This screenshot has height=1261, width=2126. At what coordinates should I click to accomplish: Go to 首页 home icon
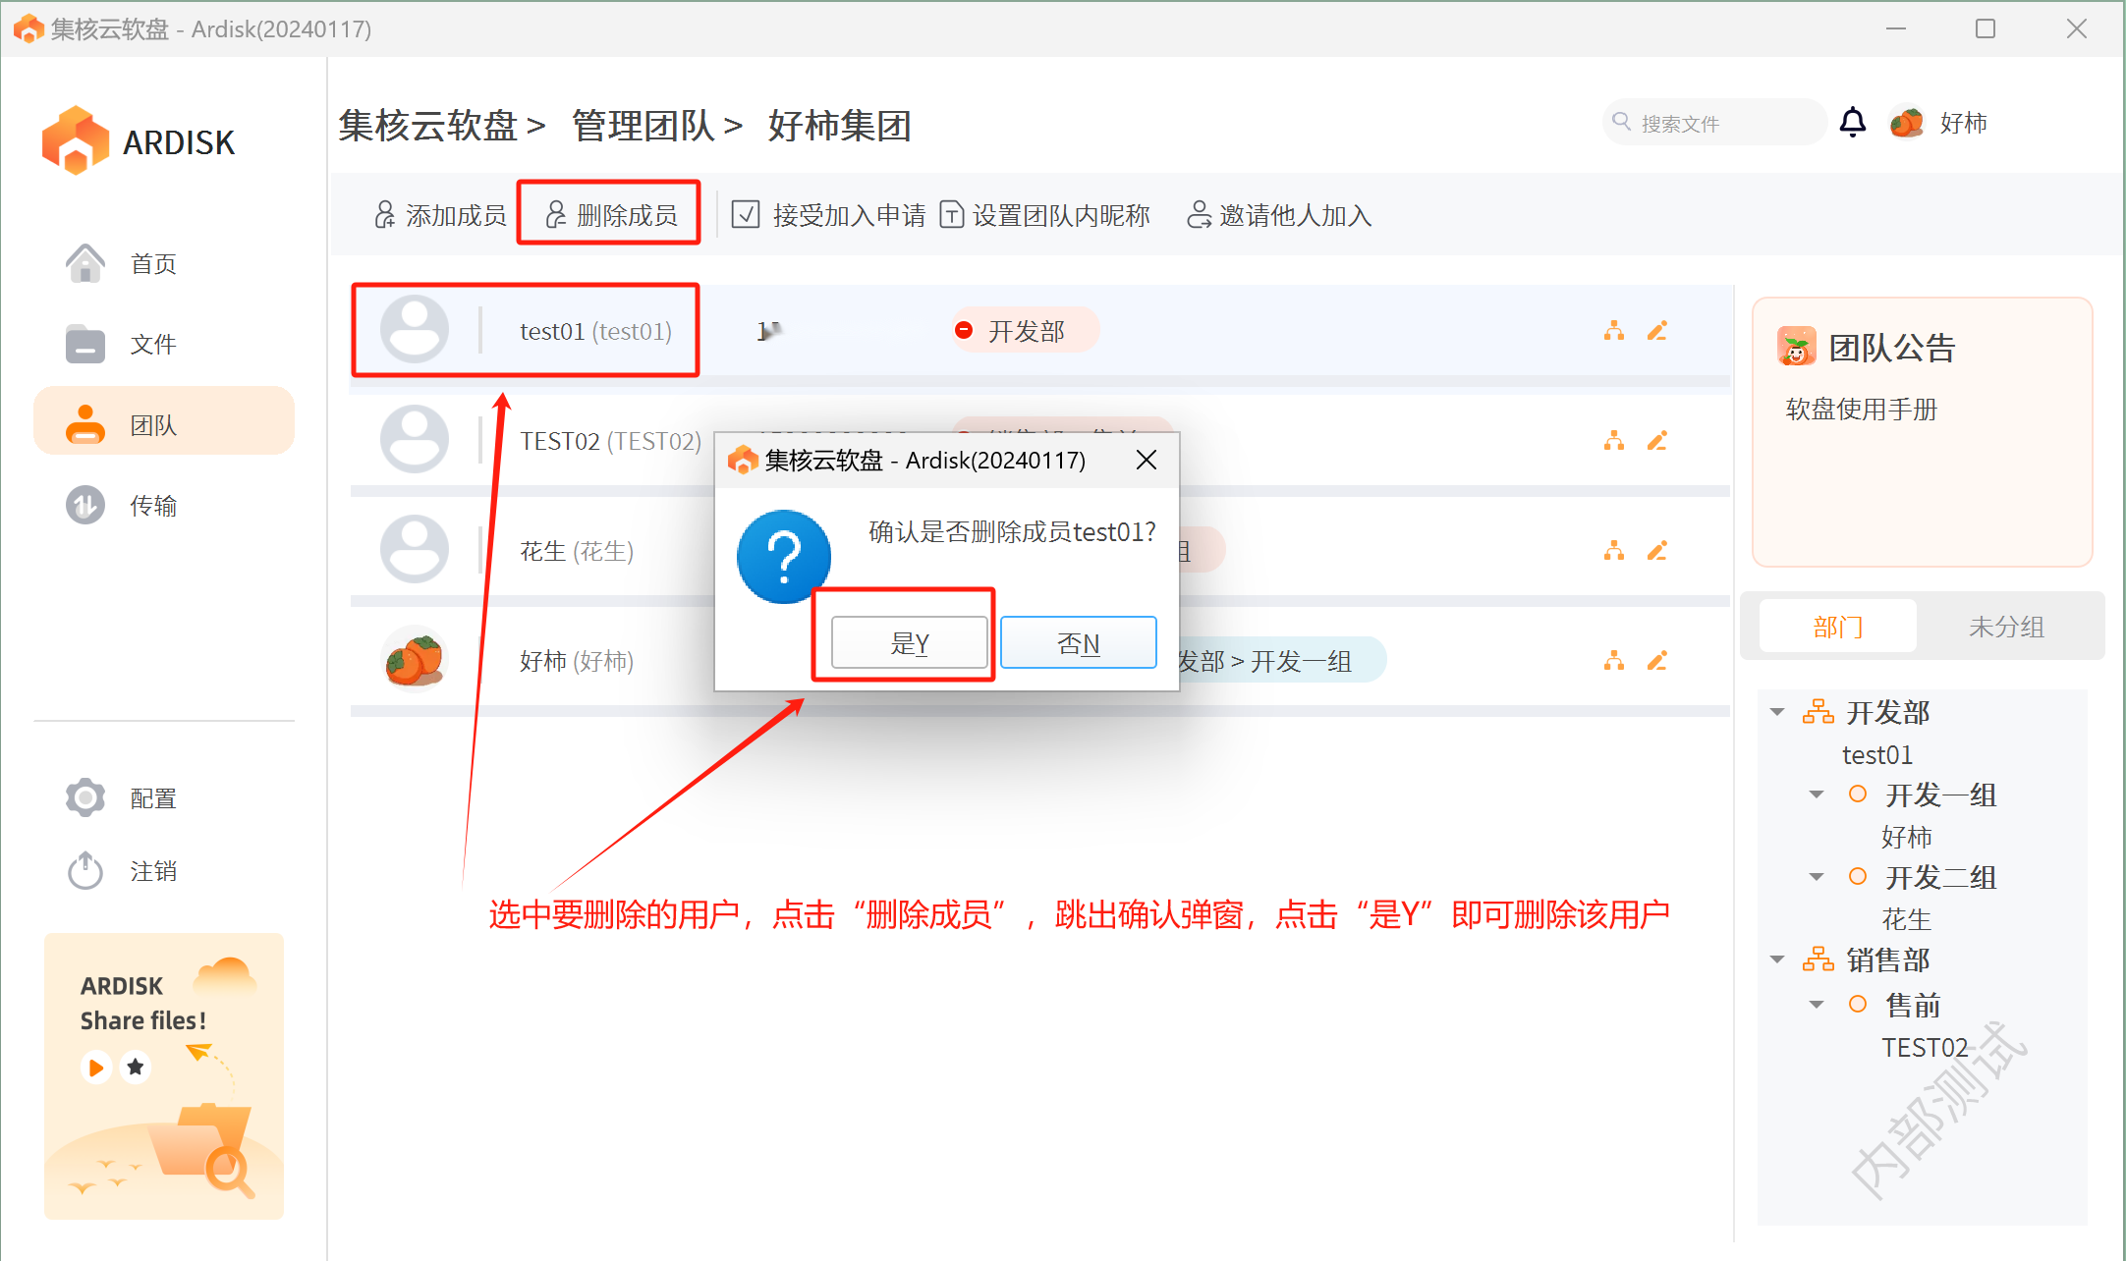(85, 263)
